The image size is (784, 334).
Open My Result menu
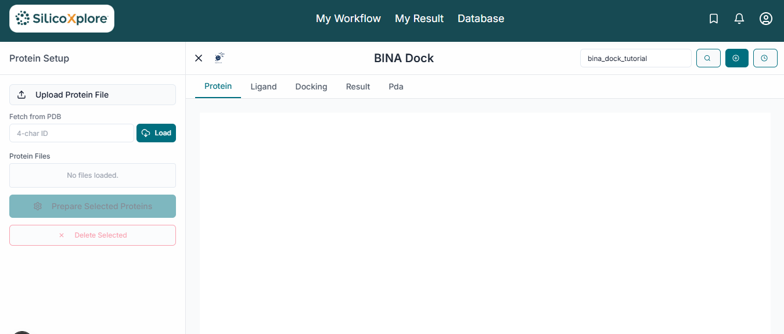click(419, 19)
